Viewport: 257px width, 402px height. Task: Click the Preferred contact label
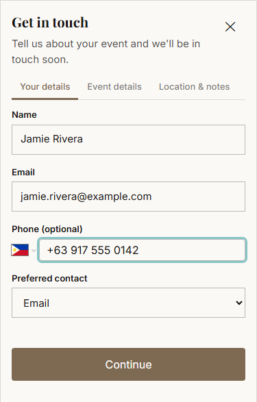[x=49, y=279]
